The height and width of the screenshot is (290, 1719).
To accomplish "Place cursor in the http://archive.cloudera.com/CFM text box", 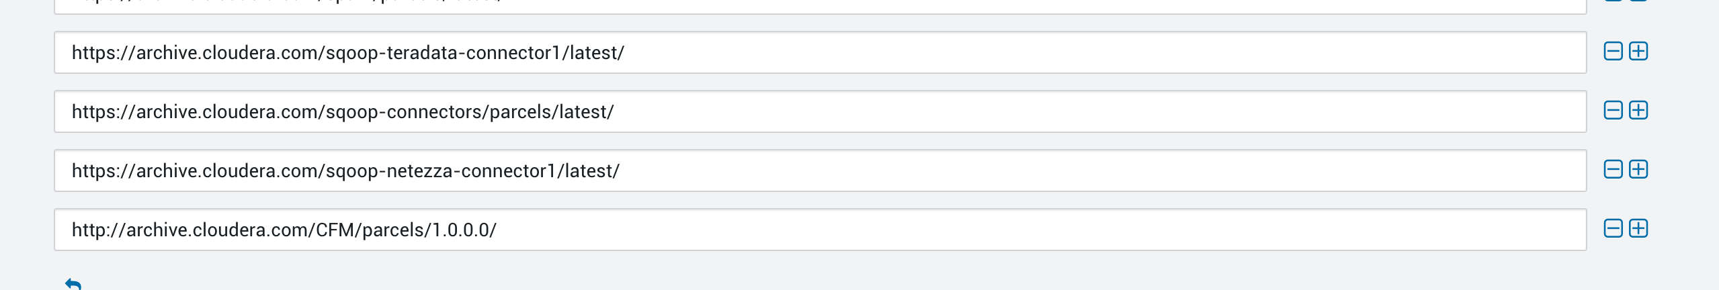I will click(820, 230).
